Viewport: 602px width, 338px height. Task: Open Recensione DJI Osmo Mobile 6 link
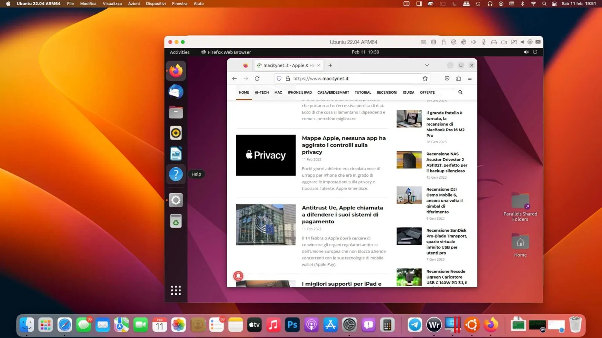(444, 200)
